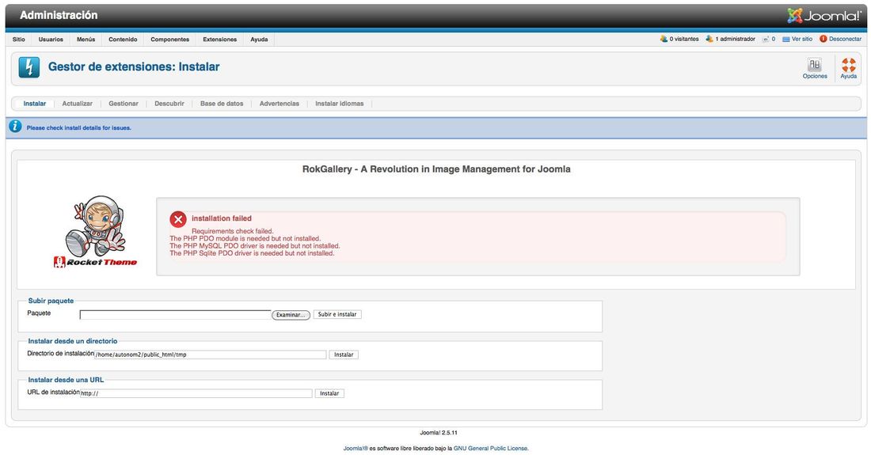Click Instalar button next to directory field
871x455 pixels.
tap(344, 355)
